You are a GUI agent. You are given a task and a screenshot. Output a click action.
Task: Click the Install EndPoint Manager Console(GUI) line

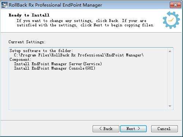click(55, 68)
